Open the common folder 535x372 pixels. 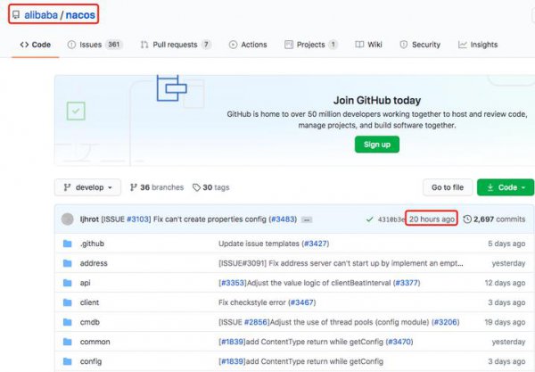(95, 342)
